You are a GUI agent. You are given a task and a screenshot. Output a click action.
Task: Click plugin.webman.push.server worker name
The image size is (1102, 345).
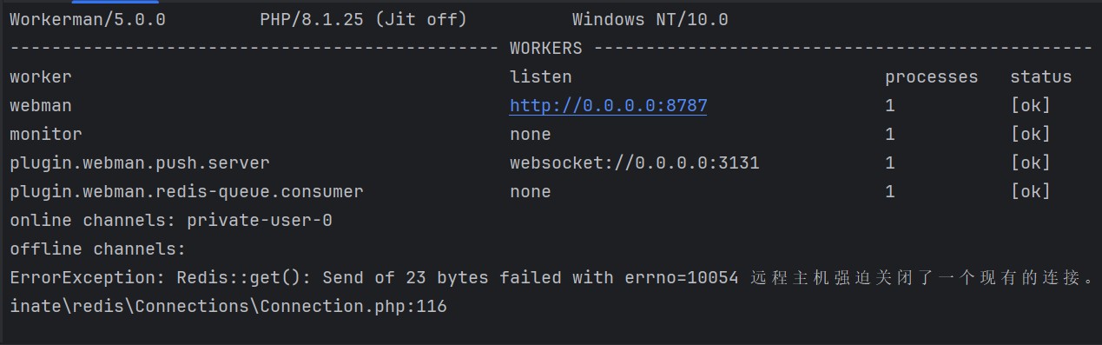(x=140, y=163)
